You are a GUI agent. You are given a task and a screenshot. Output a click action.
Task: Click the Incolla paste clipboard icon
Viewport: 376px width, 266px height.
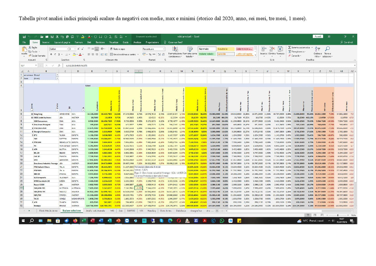coord(24,49)
